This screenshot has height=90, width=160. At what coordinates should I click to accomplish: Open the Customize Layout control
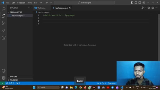(x=144, y=2)
